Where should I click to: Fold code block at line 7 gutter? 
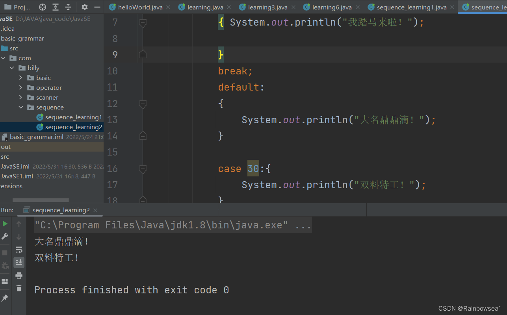tap(143, 23)
